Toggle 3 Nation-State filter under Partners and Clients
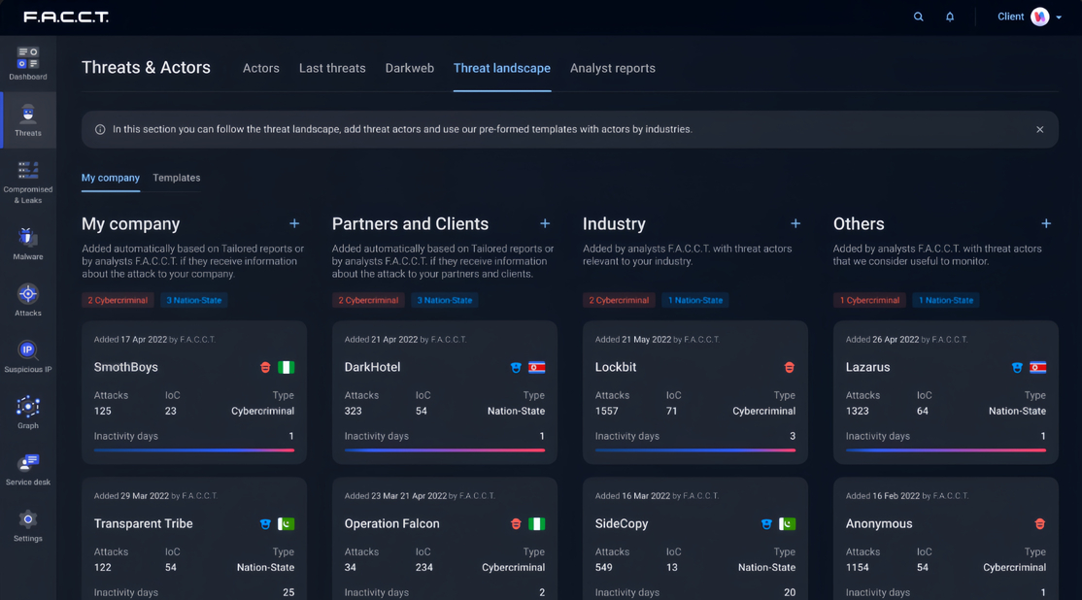Viewport: 1082px width, 600px height. point(445,300)
